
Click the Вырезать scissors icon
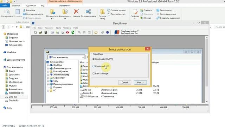24,10
